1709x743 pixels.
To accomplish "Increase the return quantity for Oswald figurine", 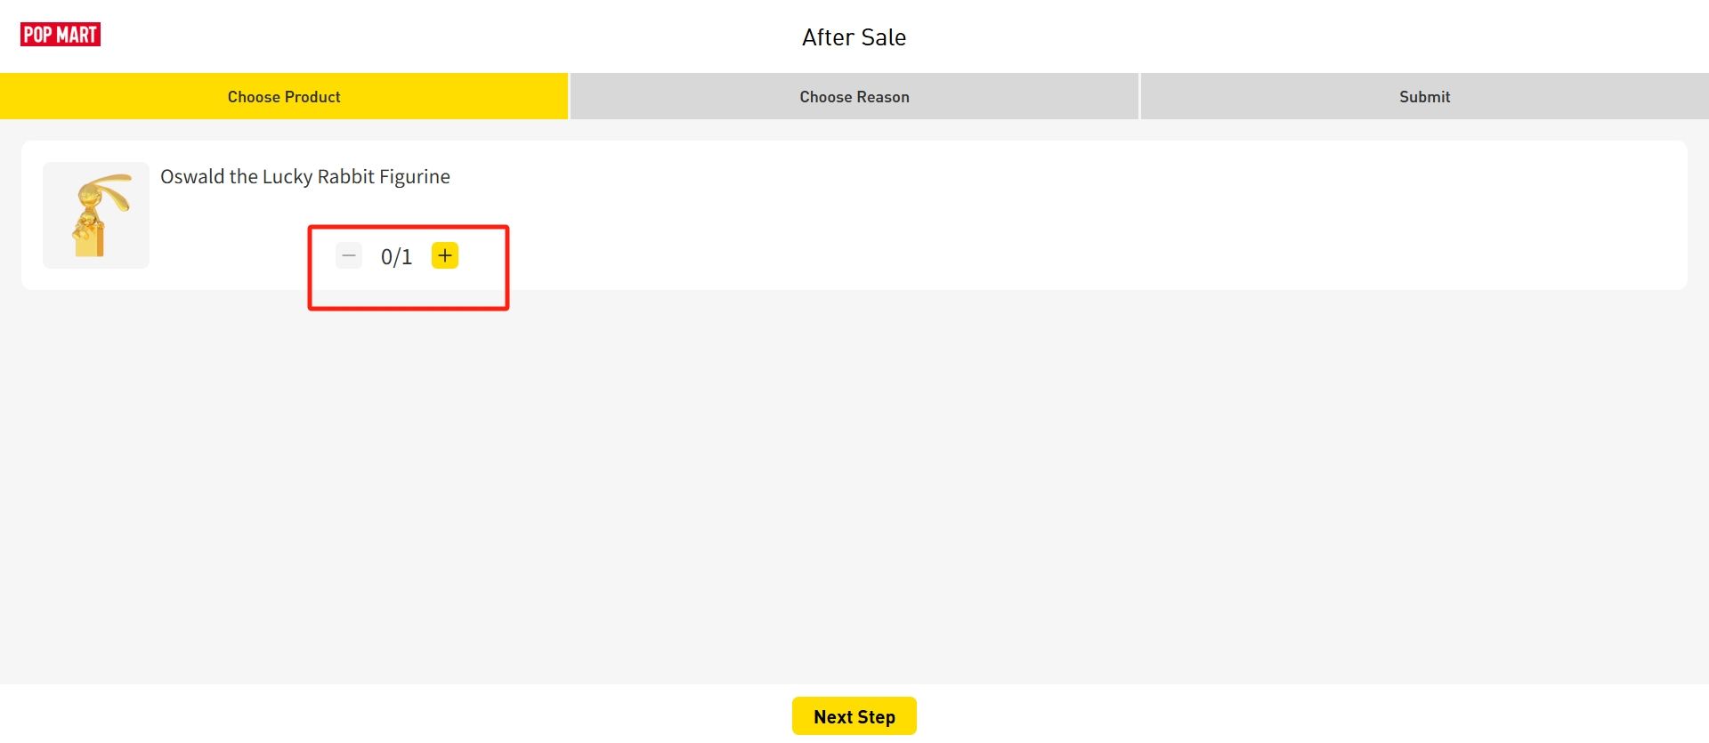I will [444, 256].
